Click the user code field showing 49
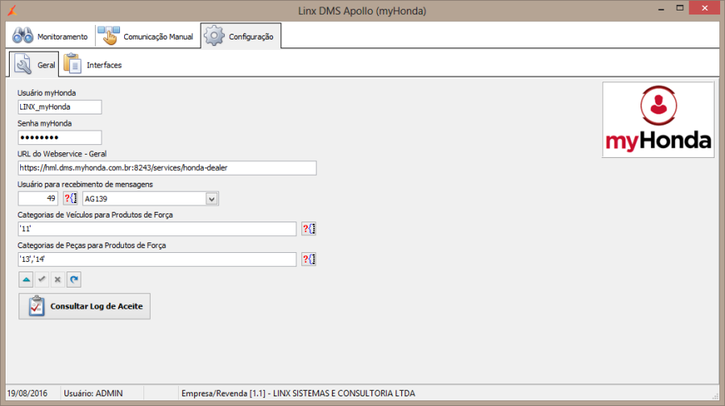Viewport: 725px width, 406px height. pyautogui.click(x=38, y=198)
